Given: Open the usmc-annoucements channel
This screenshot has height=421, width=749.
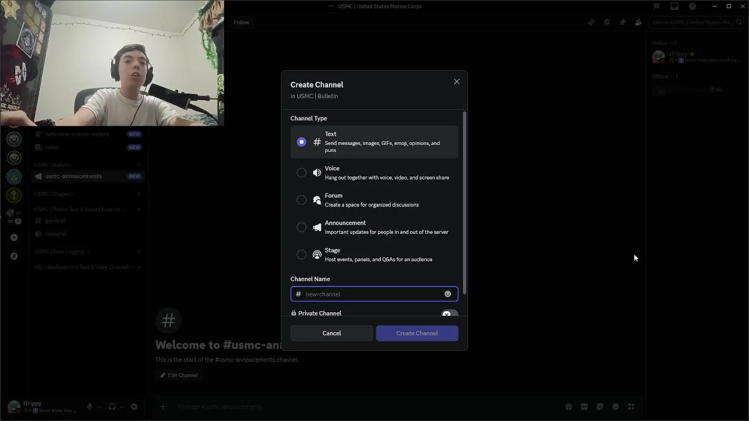Looking at the screenshot, I should pos(88,176).
